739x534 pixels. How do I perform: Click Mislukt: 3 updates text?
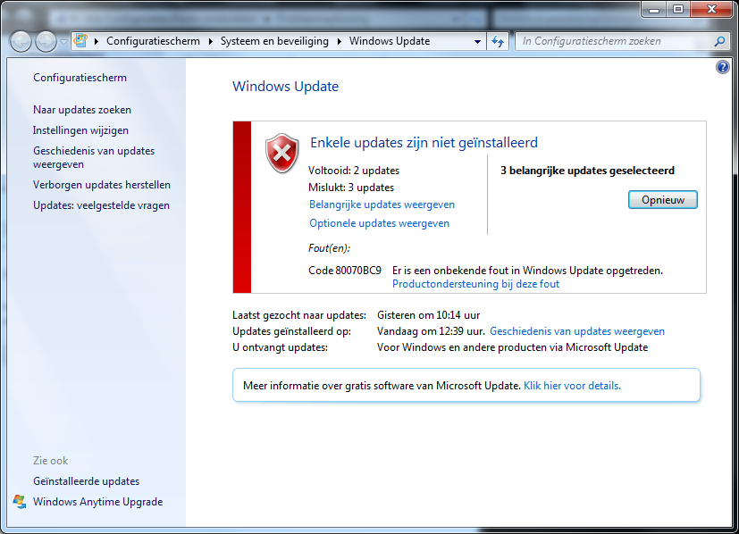tap(351, 188)
